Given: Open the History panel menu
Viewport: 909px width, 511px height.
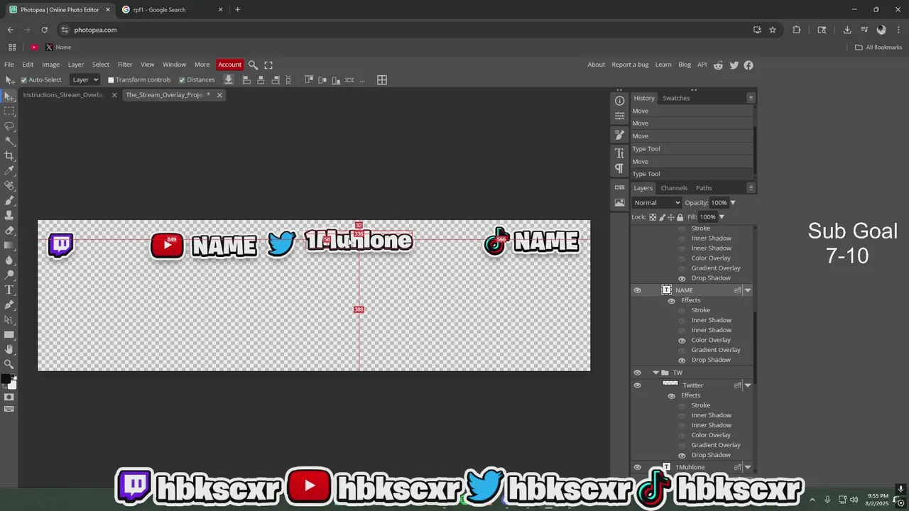Looking at the screenshot, I should (x=751, y=98).
